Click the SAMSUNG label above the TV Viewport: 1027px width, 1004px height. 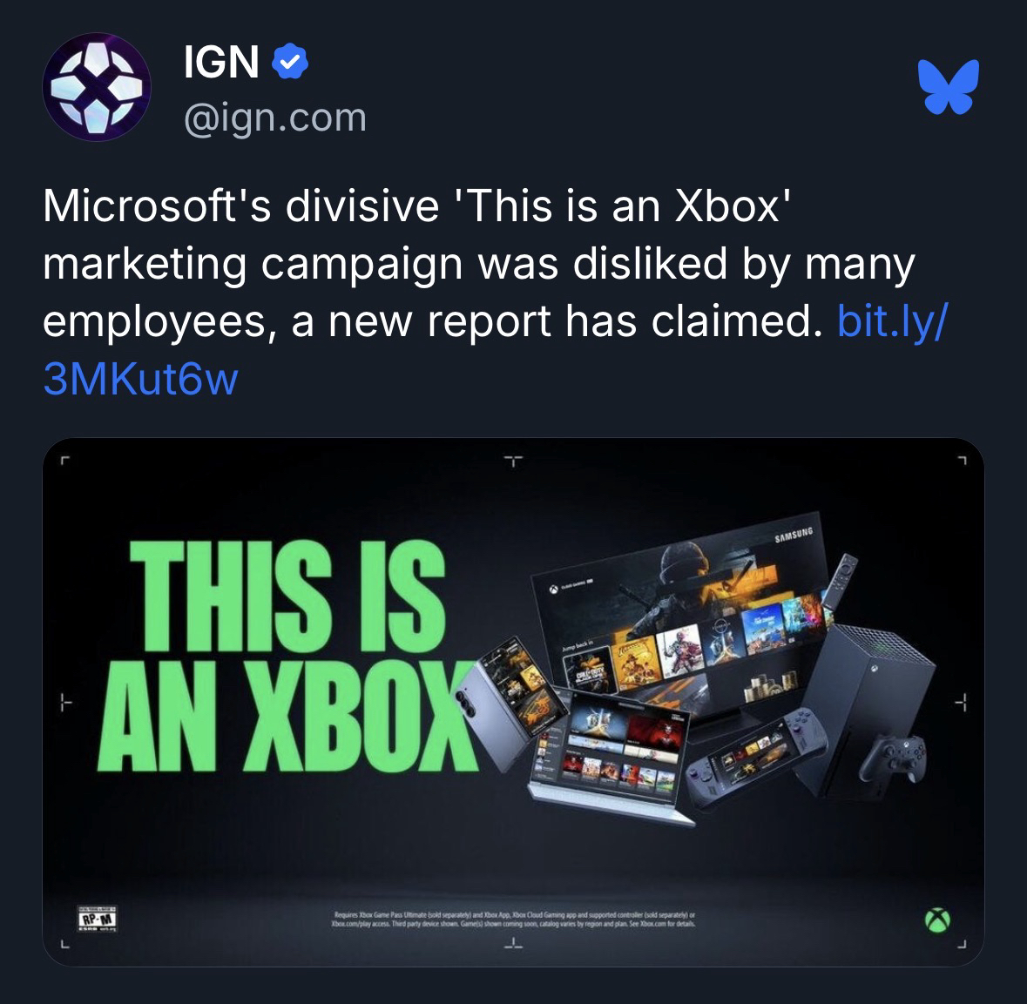[794, 535]
